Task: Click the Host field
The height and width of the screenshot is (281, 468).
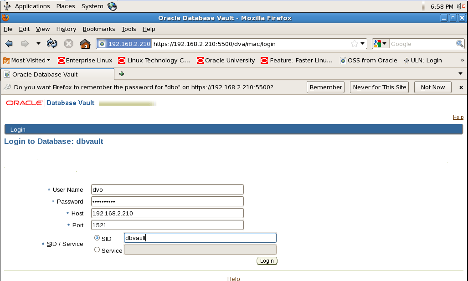Action: [167, 213]
